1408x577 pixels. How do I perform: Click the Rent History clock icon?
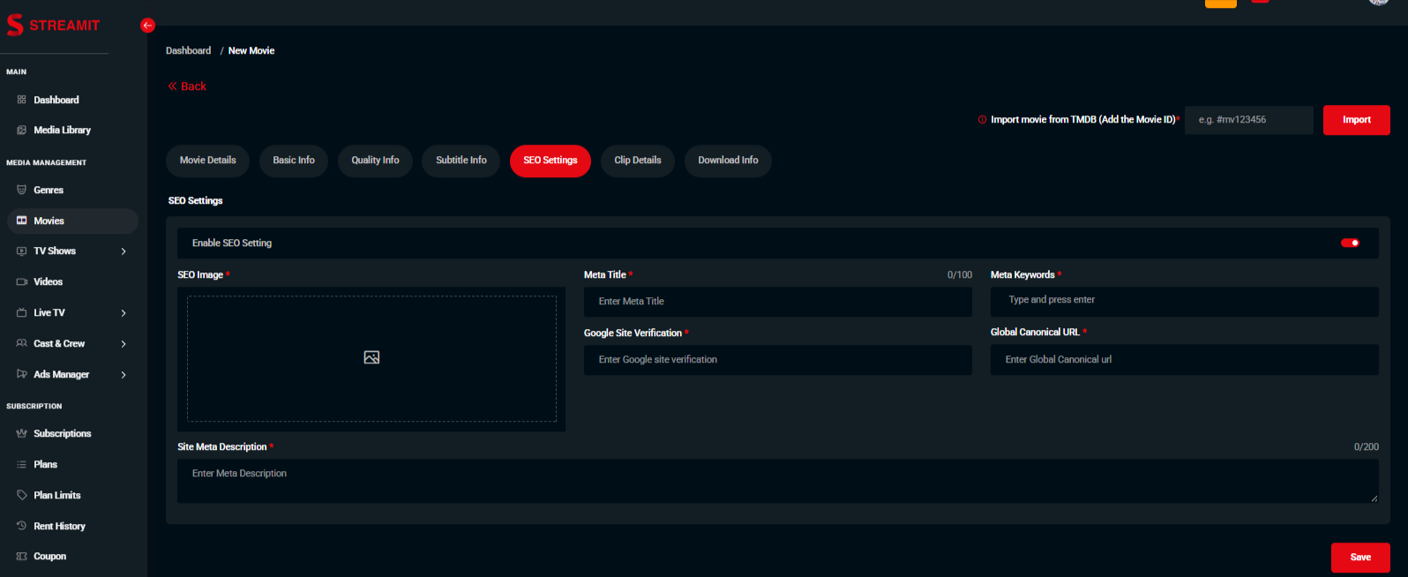(21, 526)
